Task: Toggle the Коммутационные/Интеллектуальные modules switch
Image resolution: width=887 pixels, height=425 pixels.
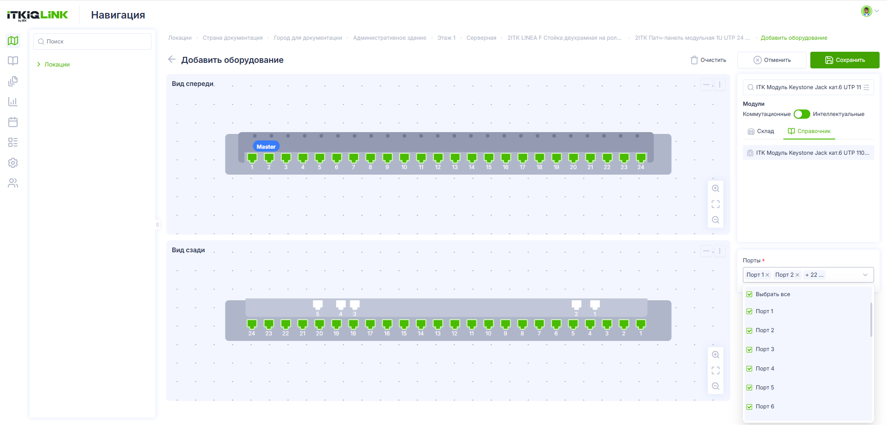Action: 802,114
